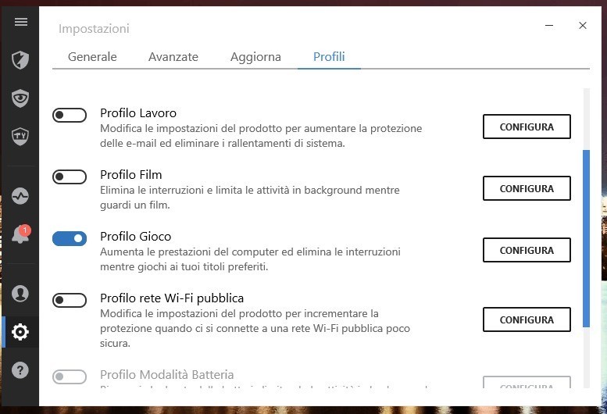Turn on Profilo rete Wi-Fi pubblica
Viewport: 607px width, 414px height.
(x=70, y=301)
